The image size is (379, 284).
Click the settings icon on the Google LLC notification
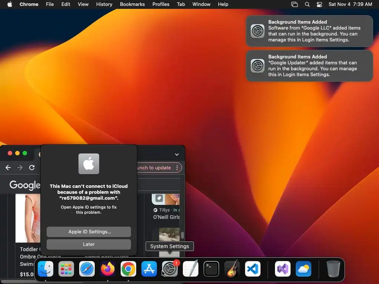coord(258,31)
